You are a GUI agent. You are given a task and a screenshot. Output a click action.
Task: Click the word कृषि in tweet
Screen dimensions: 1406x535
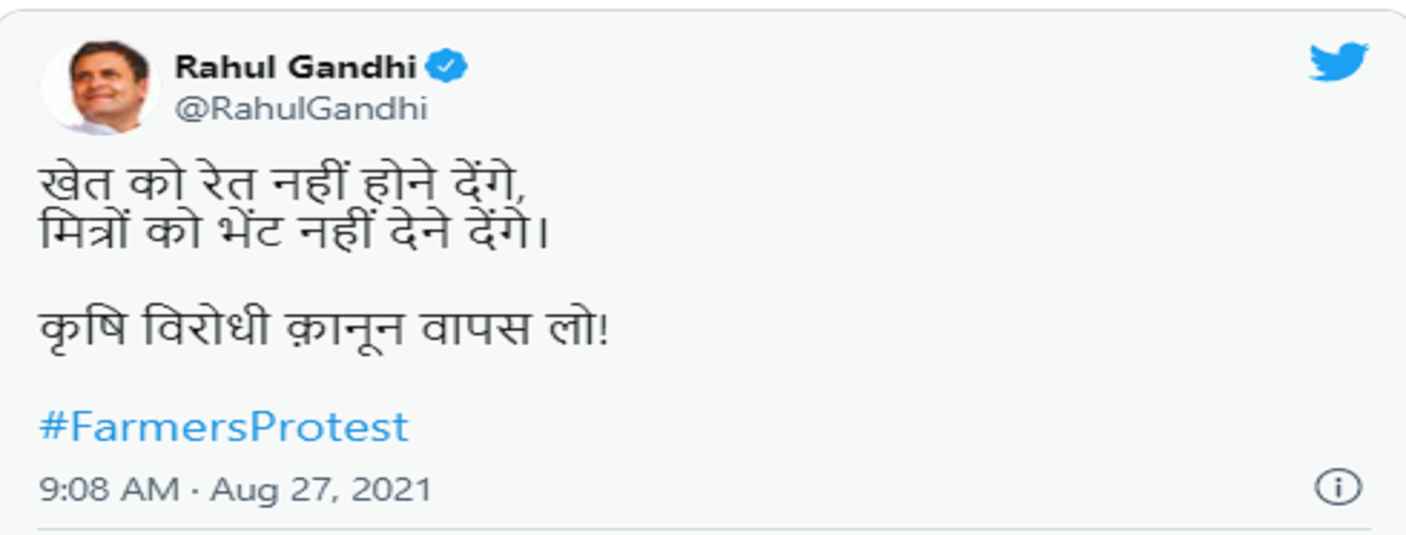tap(82, 332)
